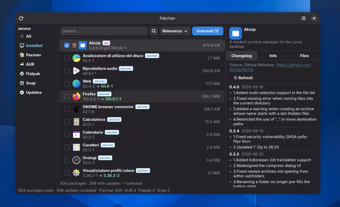Screen dimensions: 340x207
Task: Check the Analizzatore di utilizzo del disco checkbox
Action: pyautogui.click(x=67, y=58)
